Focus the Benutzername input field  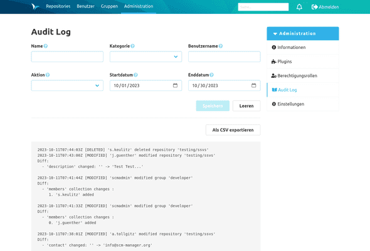(224, 56)
